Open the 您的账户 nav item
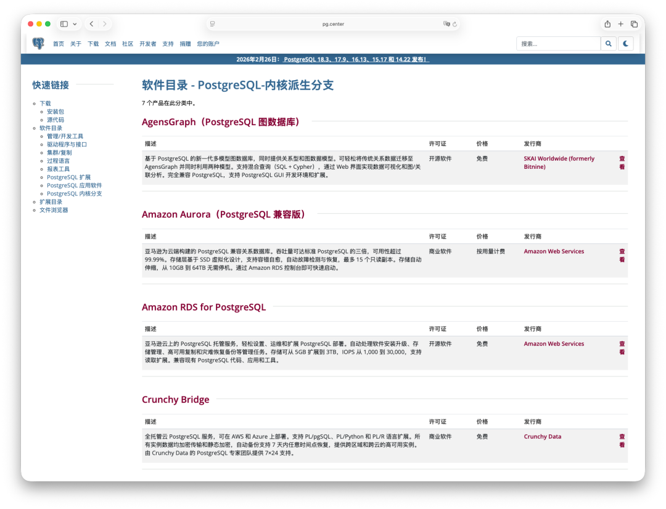666x509 pixels. (x=208, y=44)
